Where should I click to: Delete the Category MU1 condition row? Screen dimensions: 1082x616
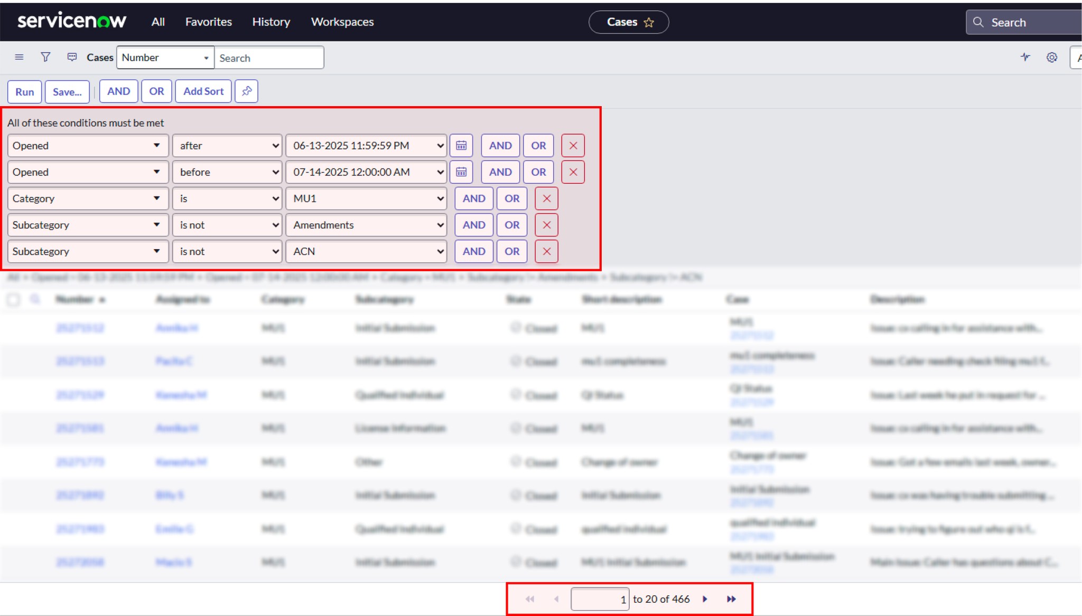tap(546, 199)
